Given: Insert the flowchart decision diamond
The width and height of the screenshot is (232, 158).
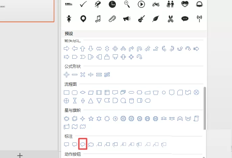Looking at the screenshot, I should [83, 93].
